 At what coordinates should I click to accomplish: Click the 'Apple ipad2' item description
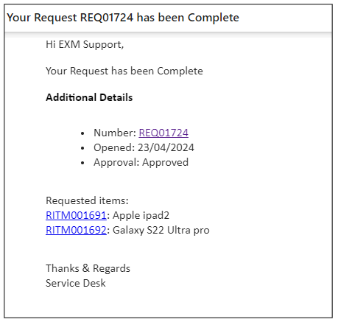click(x=141, y=216)
